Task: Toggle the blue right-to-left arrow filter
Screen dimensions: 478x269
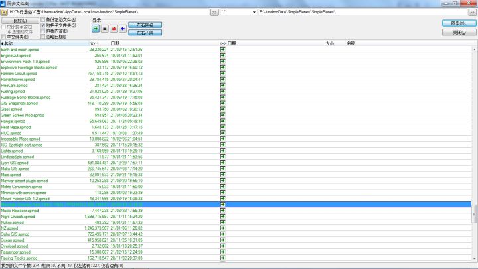Action: (x=123, y=29)
